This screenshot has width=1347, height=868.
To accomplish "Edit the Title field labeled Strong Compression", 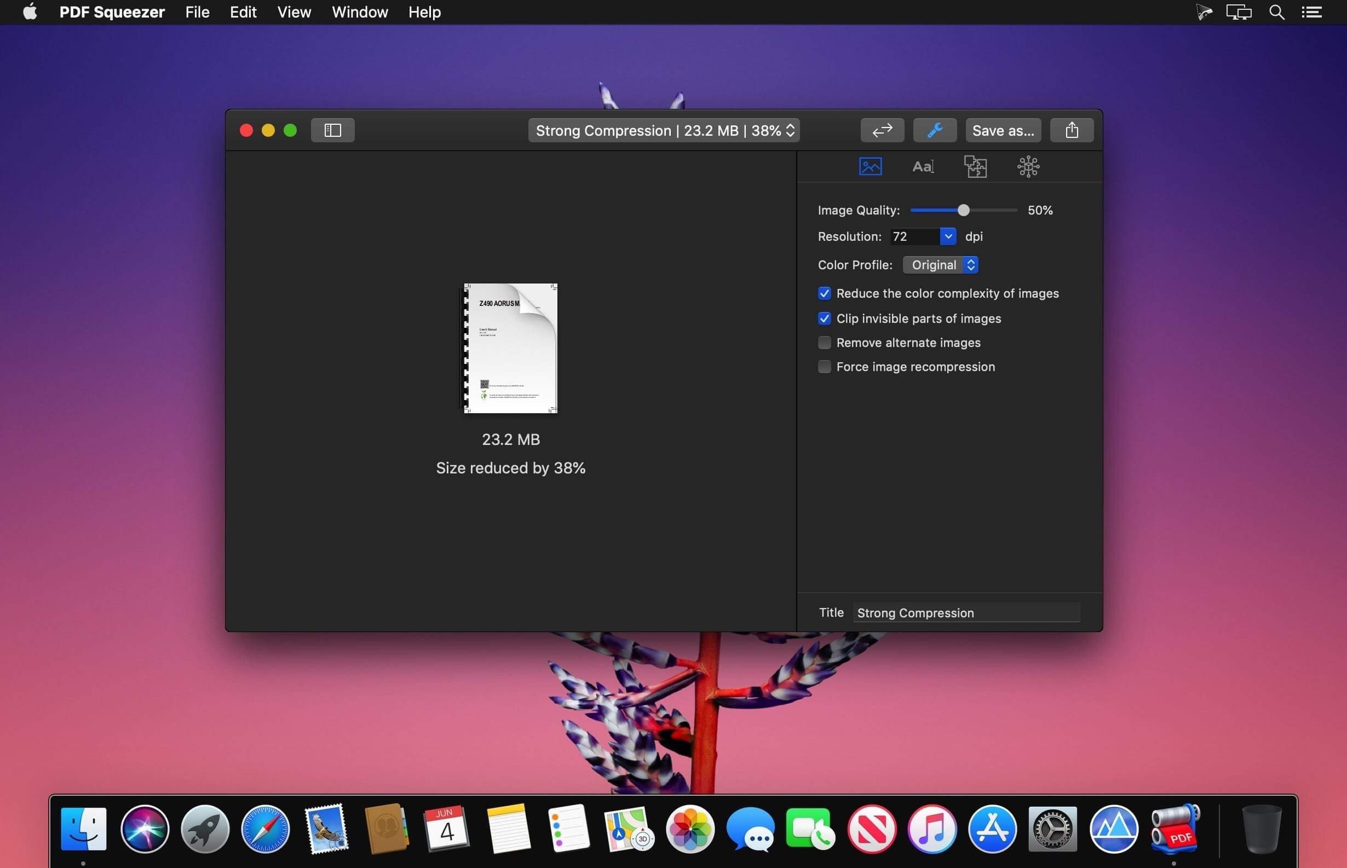I will pyautogui.click(x=965, y=612).
